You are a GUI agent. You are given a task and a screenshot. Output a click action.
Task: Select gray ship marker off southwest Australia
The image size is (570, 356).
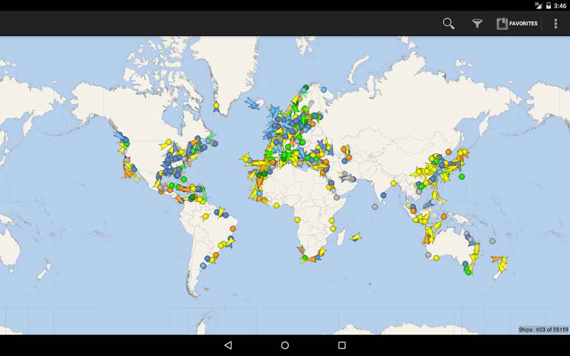(428, 255)
